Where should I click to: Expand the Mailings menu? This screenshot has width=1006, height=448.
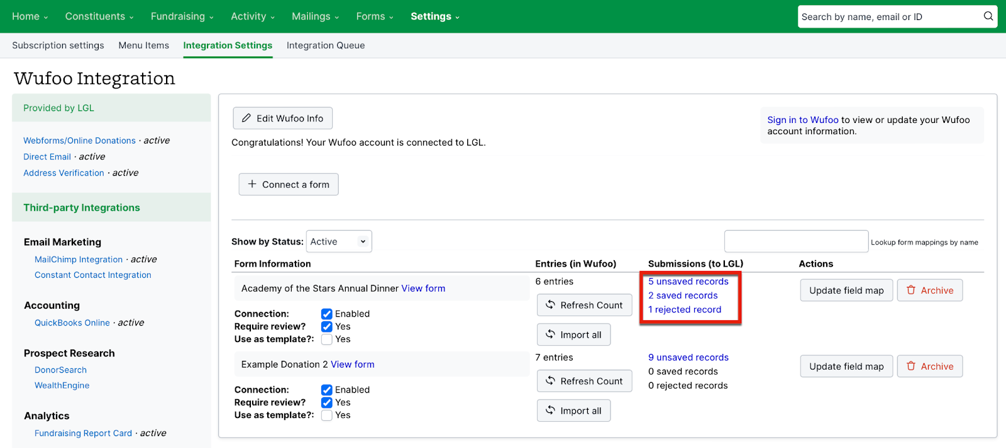pos(315,16)
